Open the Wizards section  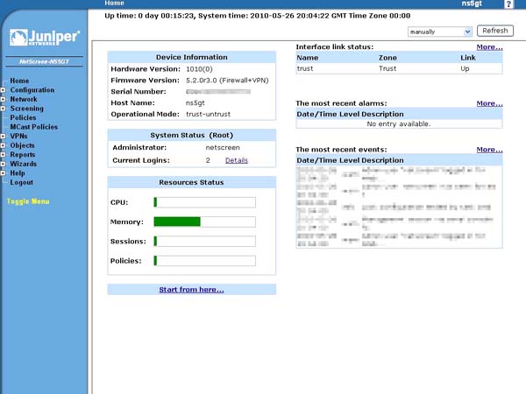pos(23,165)
